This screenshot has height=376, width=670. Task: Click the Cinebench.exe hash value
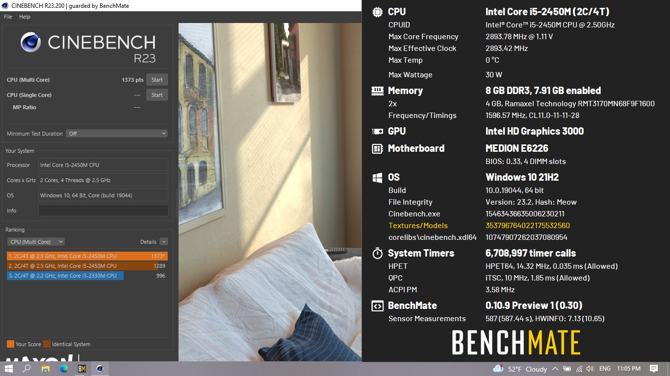pos(525,214)
